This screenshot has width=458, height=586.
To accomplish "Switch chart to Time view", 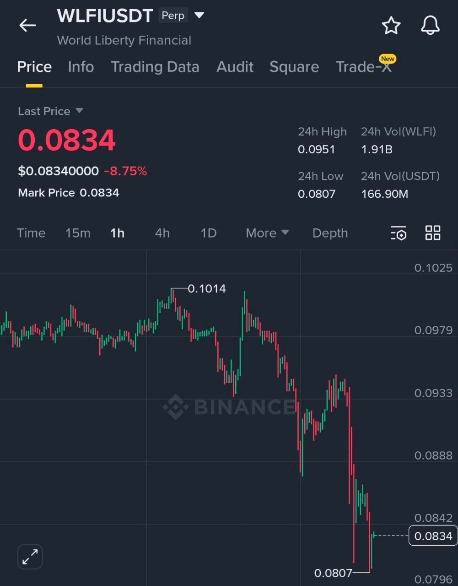I will [x=31, y=233].
